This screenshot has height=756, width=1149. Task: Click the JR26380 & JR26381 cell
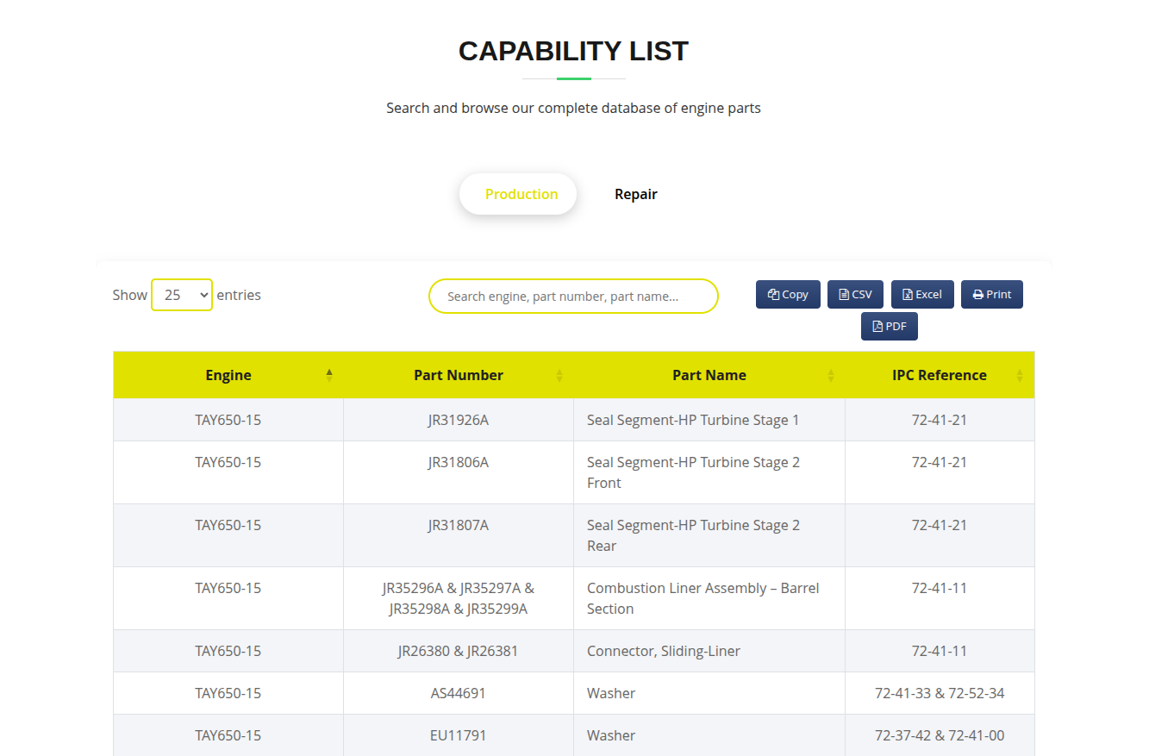pyautogui.click(x=459, y=651)
